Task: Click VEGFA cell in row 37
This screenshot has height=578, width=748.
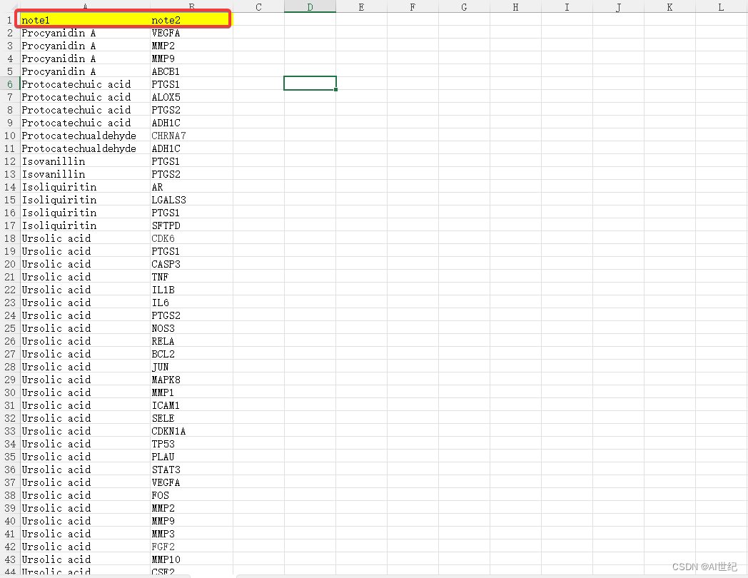Action: [191, 482]
